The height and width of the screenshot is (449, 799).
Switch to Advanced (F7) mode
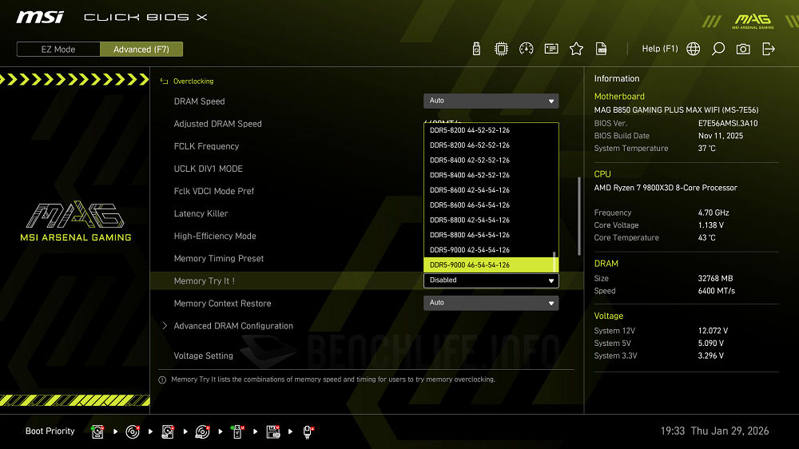pos(141,50)
